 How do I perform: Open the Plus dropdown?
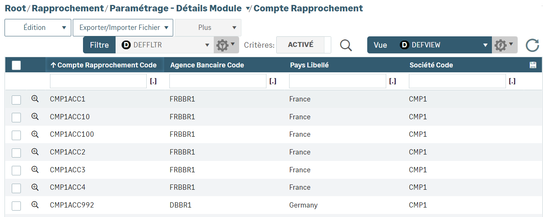208,28
